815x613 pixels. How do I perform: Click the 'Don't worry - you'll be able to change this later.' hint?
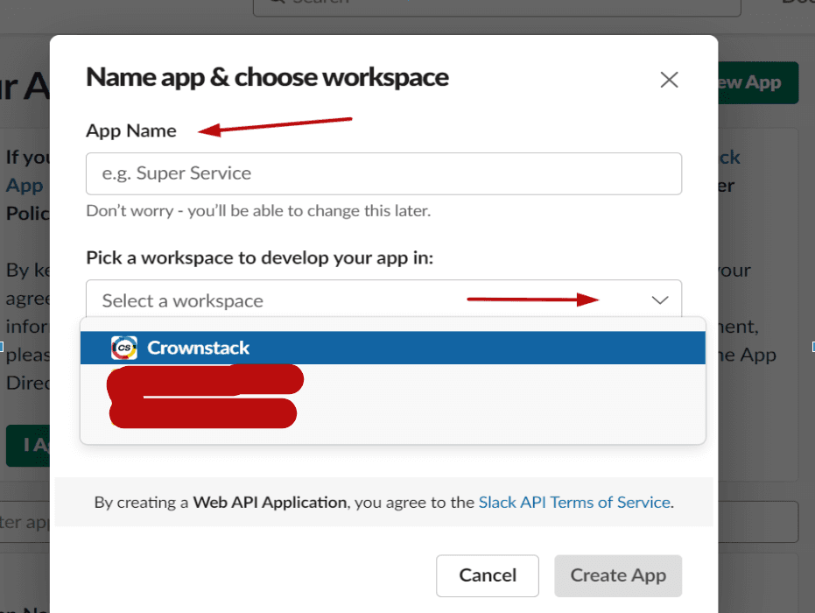258,210
